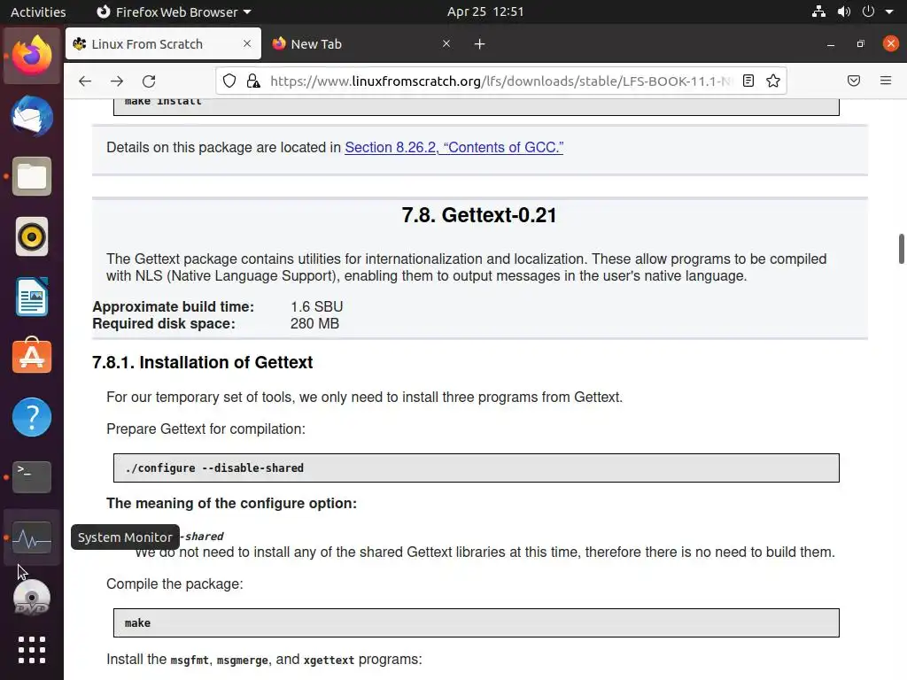Reload the current page
The image size is (907, 680).
pos(149,81)
